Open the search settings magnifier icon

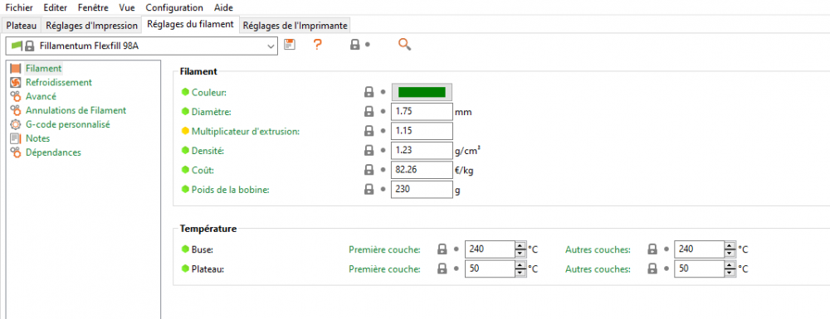point(404,45)
